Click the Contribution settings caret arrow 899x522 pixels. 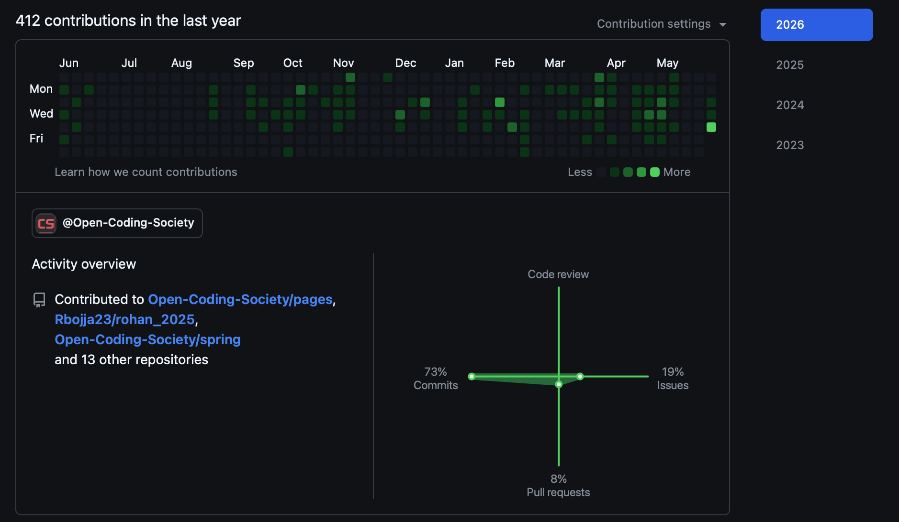722,25
